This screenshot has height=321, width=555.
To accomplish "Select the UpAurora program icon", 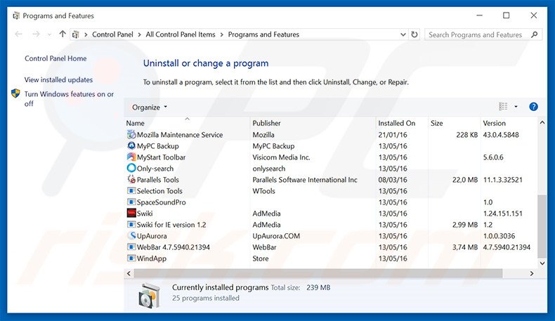I will point(131,236).
